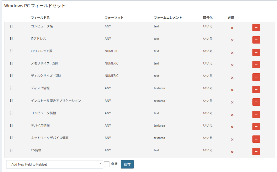Grab the drag handle for ディスク情報 row

pos(11,88)
